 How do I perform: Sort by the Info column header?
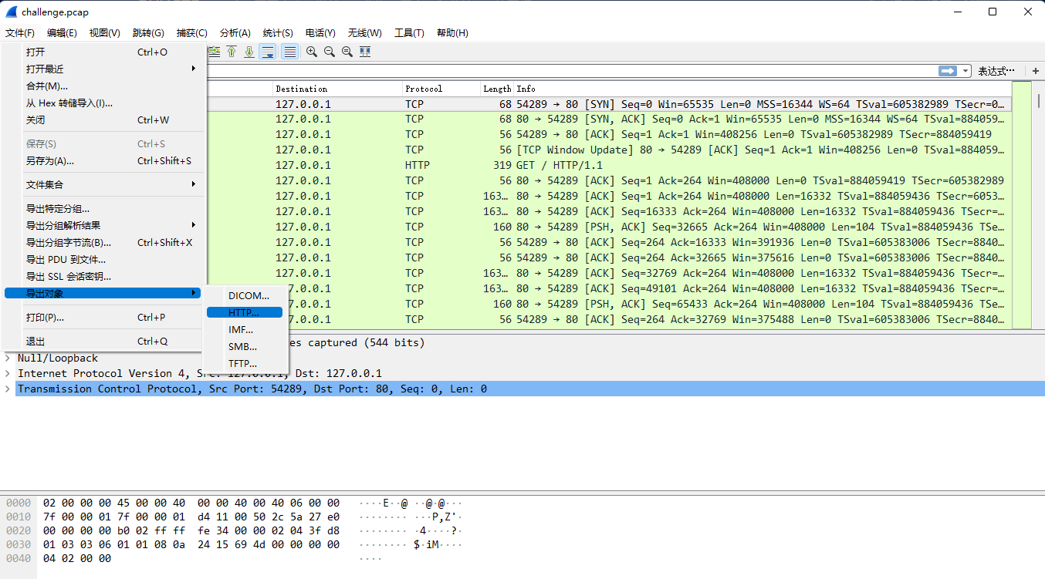[762, 89]
